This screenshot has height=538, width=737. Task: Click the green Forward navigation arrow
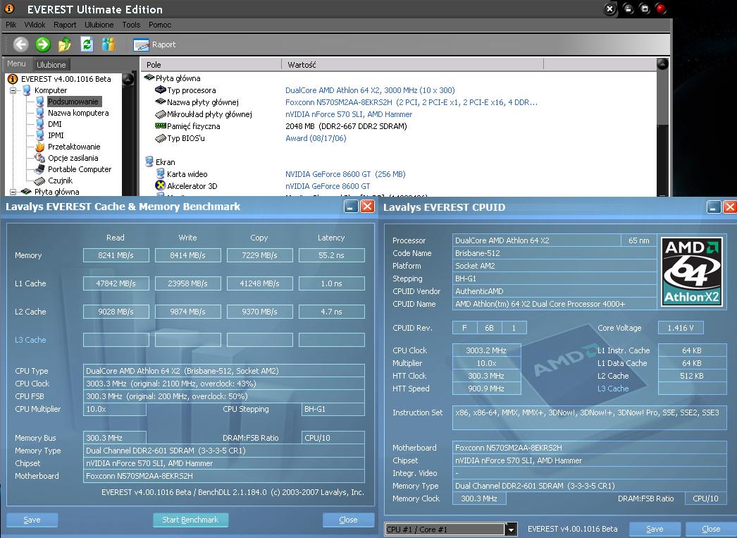[43, 44]
